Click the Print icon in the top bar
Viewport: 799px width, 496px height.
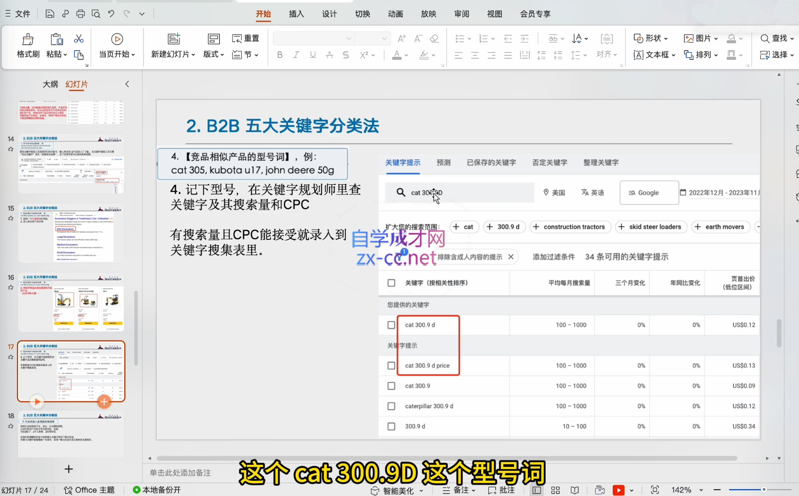81,14
